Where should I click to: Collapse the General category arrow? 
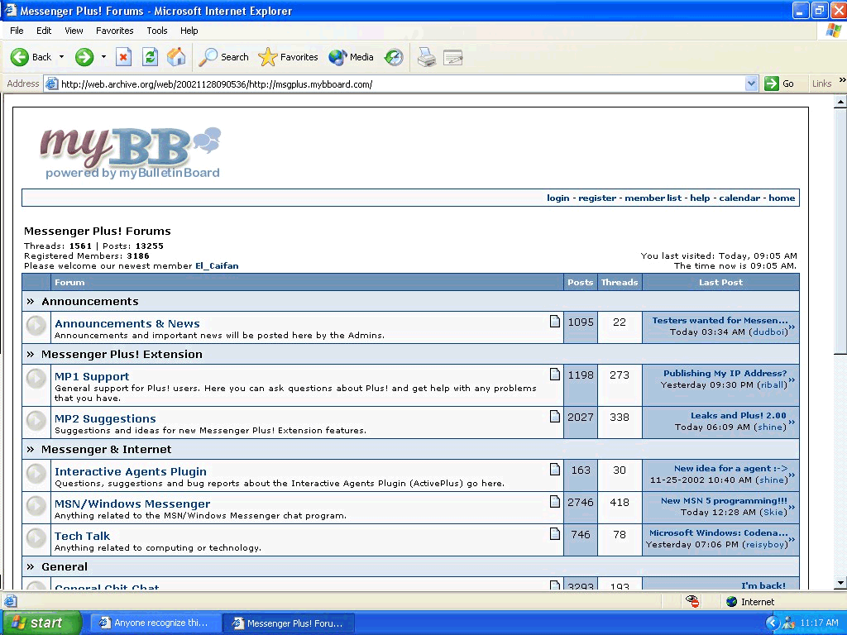click(31, 566)
